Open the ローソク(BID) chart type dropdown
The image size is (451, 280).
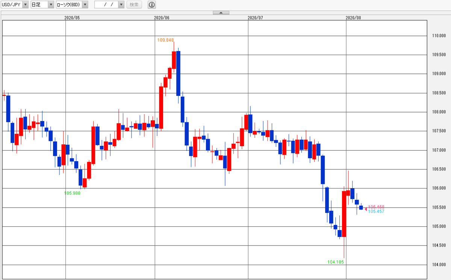click(x=72, y=4)
